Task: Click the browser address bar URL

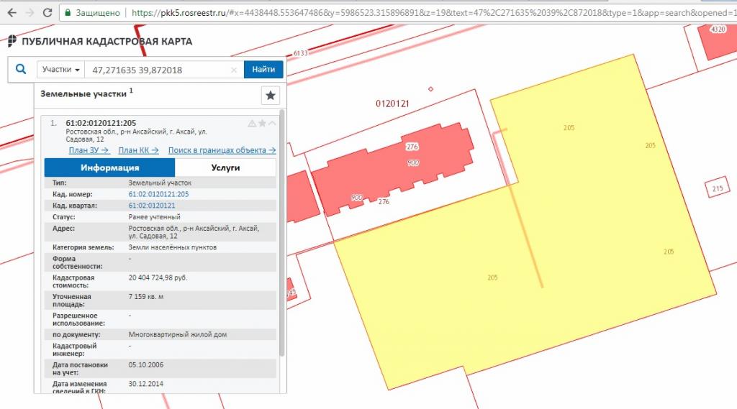Action: pyautogui.click(x=433, y=13)
